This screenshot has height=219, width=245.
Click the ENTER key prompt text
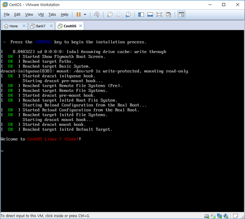[43, 42]
